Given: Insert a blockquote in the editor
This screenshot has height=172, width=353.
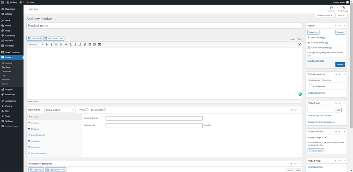Looking at the screenshot, I should coord(66,44).
